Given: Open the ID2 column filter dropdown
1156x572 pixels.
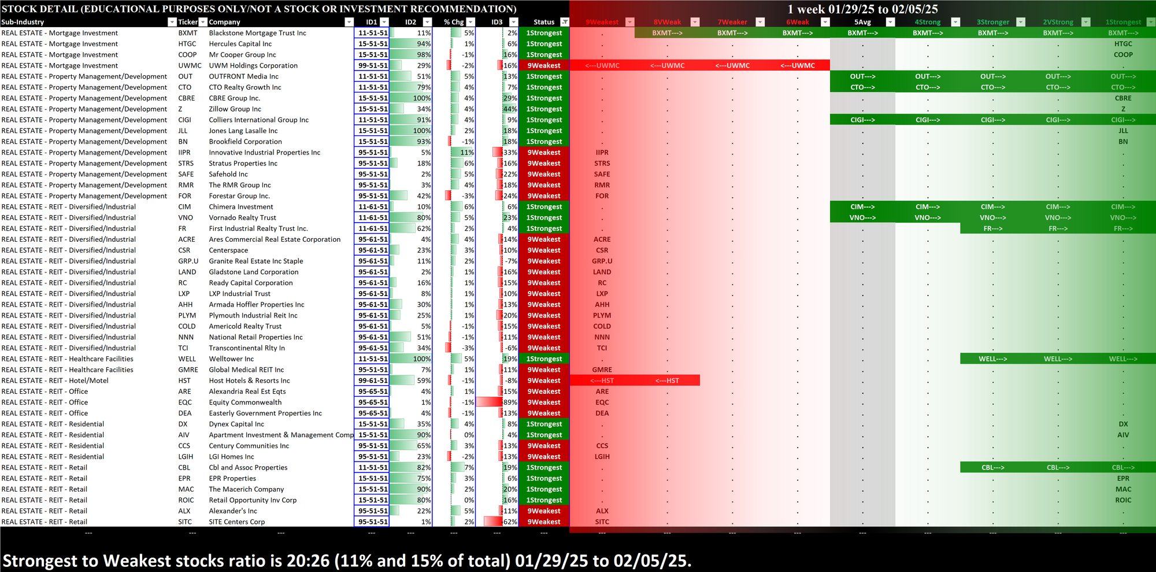Looking at the screenshot, I should [427, 22].
